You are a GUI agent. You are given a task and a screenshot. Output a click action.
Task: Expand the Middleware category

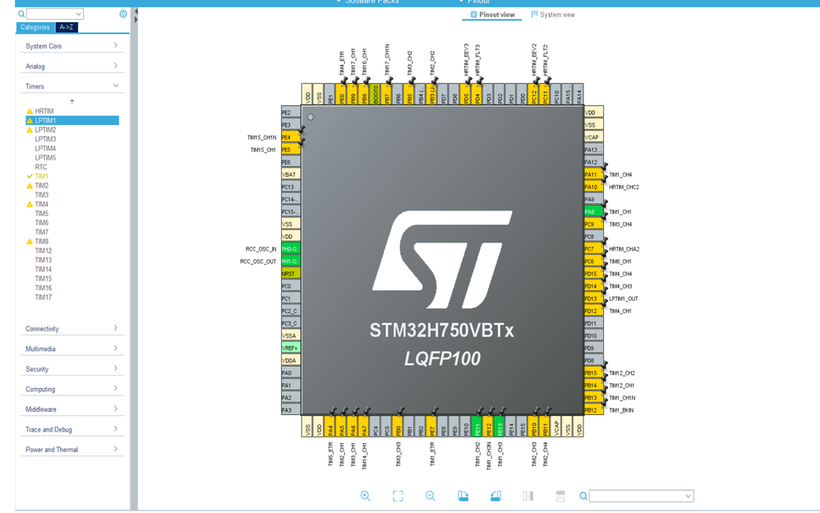(72, 409)
